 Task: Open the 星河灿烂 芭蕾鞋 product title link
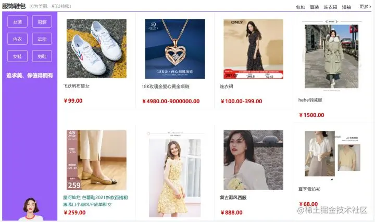pyautogui.click(x=95, y=201)
